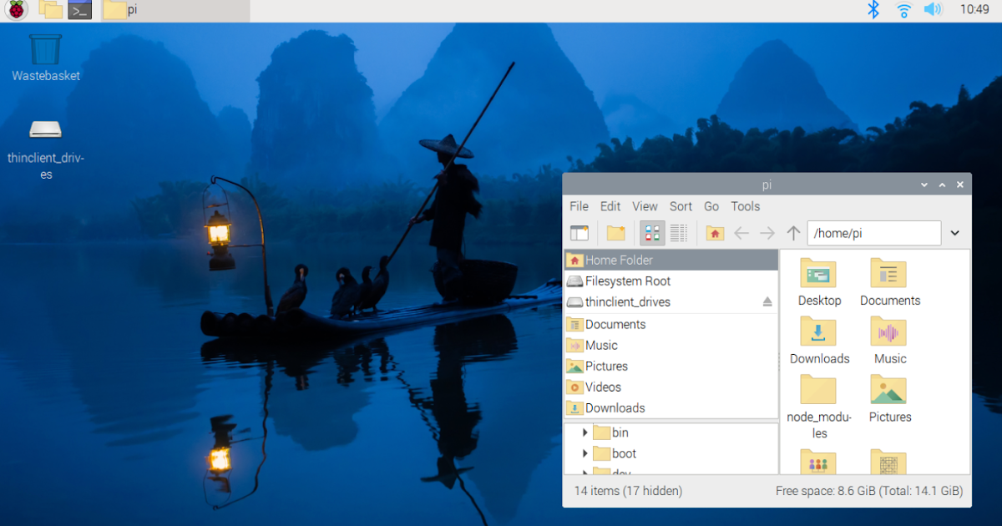Launch the terminal from the taskbar

pos(79,10)
